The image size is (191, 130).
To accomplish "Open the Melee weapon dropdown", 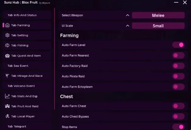I will point(158,15).
